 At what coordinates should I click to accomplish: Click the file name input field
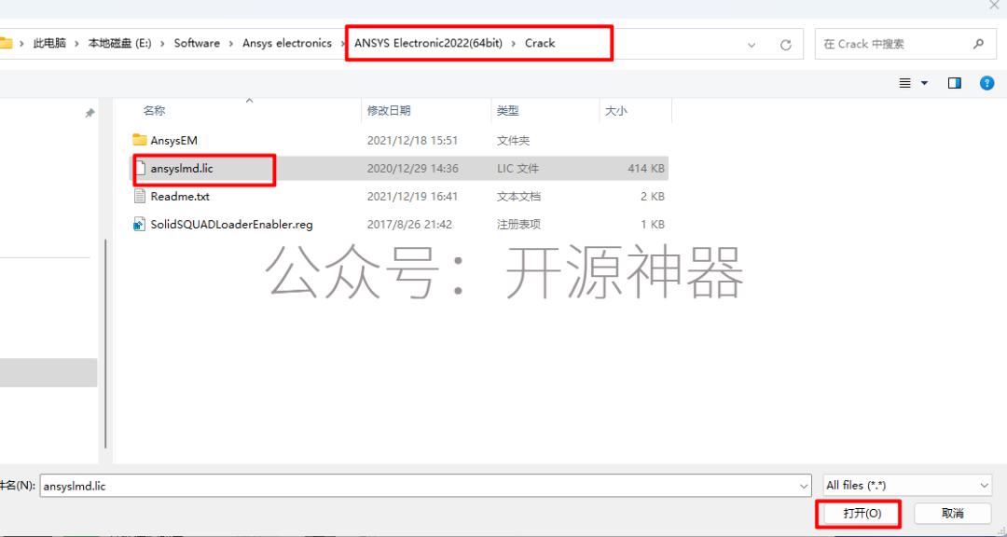pyautogui.click(x=425, y=487)
